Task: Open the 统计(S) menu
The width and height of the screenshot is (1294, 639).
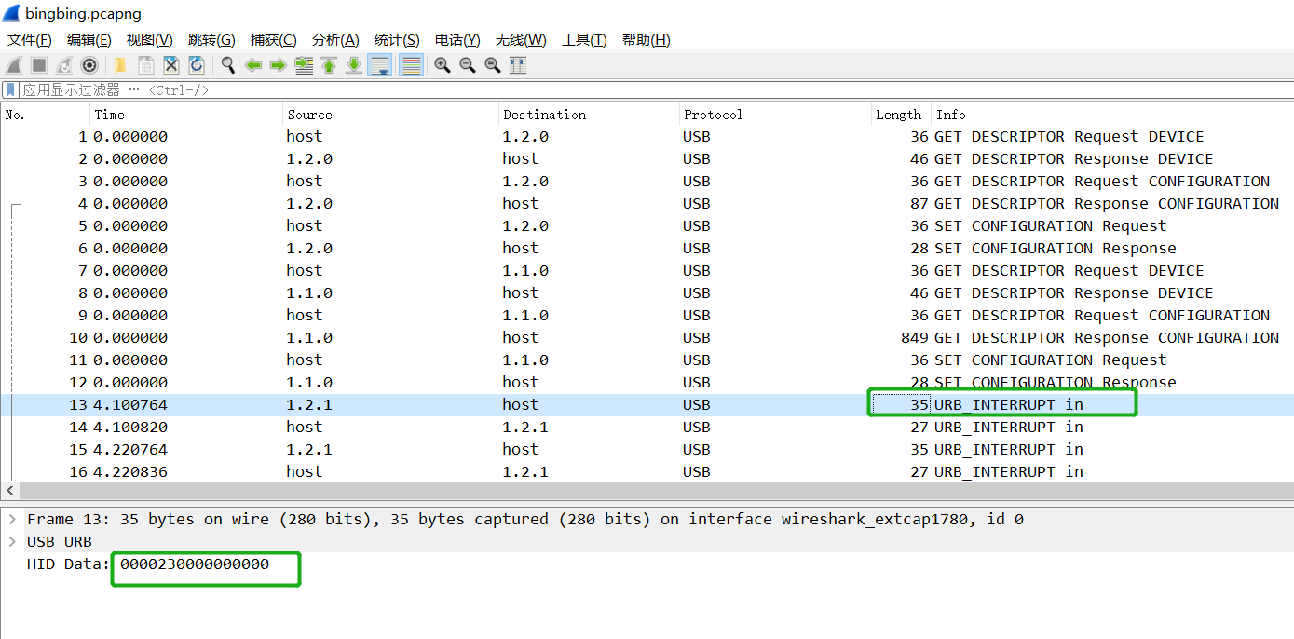Action: tap(397, 40)
